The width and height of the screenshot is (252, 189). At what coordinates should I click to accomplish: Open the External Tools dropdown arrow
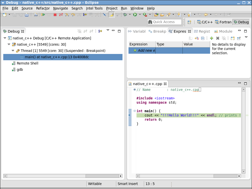coord(150,15)
